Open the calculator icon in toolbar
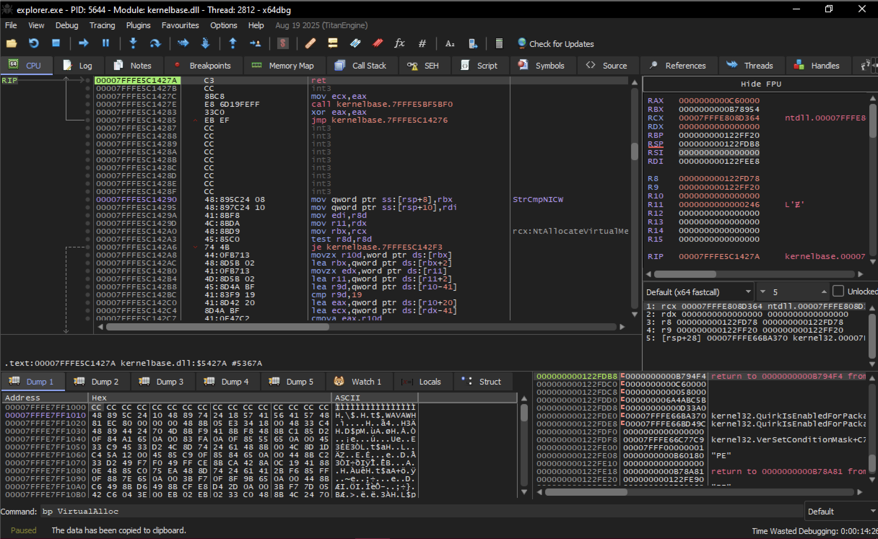This screenshot has height=539, width=878. coord(499,44)
